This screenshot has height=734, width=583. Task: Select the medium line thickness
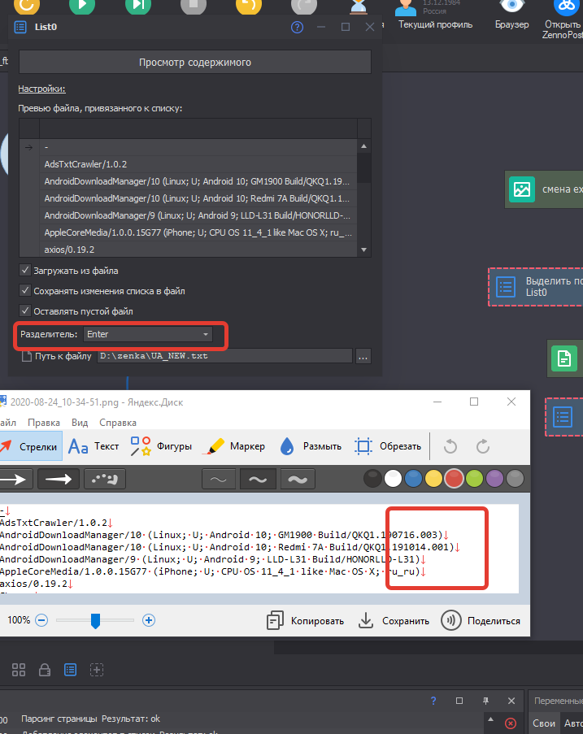click(258, 480)
